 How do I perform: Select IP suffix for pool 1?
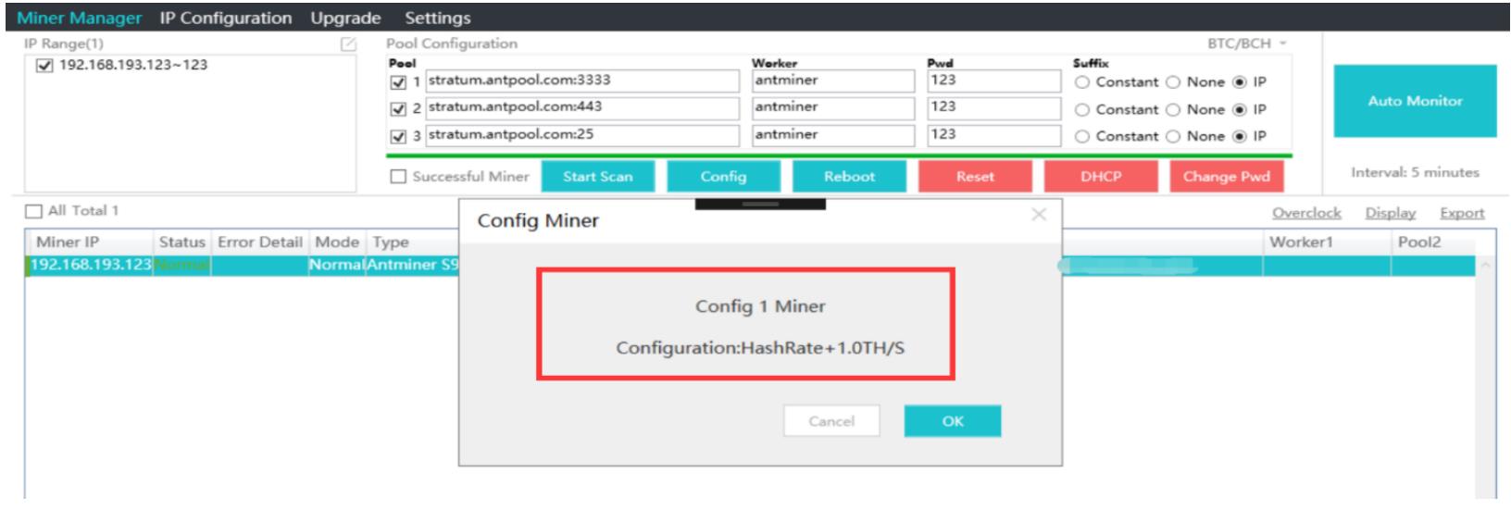click(1240, 82)
